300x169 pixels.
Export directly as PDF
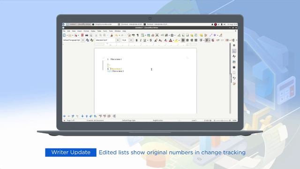point(82,35)
